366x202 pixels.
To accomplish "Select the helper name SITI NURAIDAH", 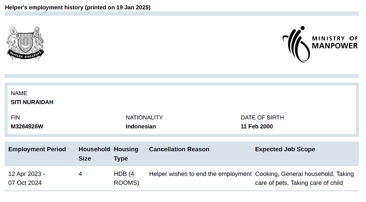I will pyautogui.click(x=32, y=102).
